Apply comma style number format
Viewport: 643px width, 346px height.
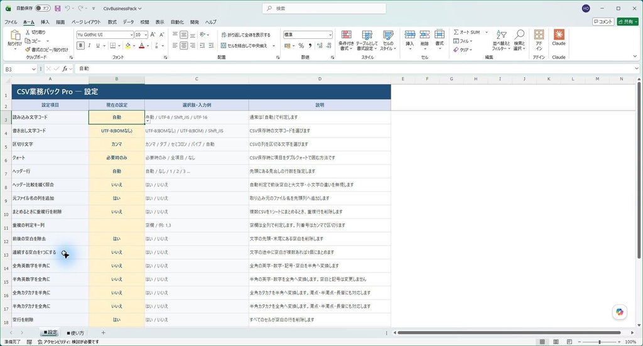(310, 45)
